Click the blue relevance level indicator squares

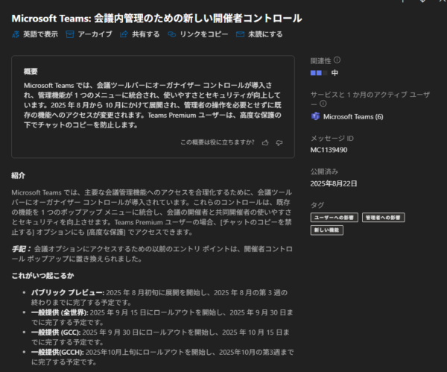click(x=318, y=73)
